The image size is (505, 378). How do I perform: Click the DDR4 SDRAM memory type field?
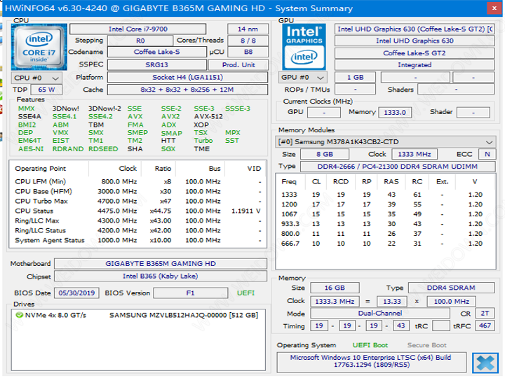point(451,288)
